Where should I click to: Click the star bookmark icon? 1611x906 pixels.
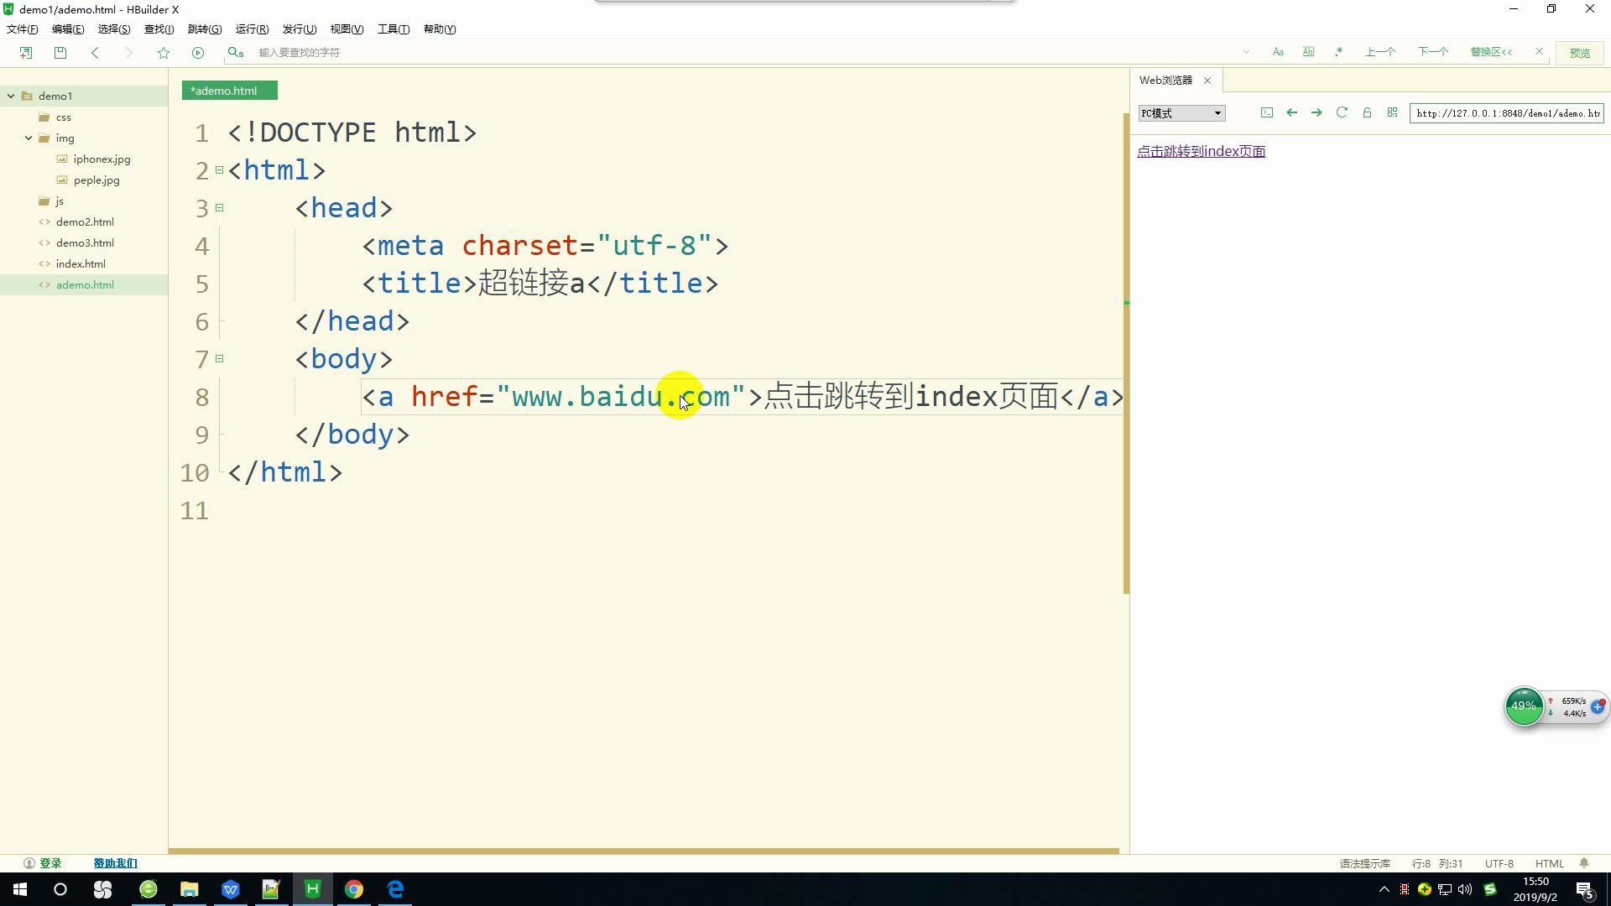click(164, 52)
